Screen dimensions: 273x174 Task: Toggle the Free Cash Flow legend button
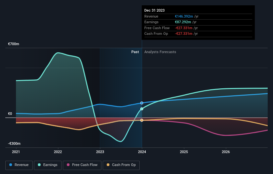(82, 165)
